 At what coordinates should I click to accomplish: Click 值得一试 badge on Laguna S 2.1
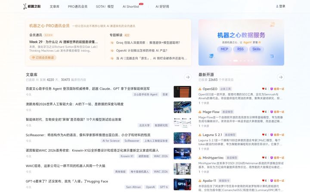[277, 135]
